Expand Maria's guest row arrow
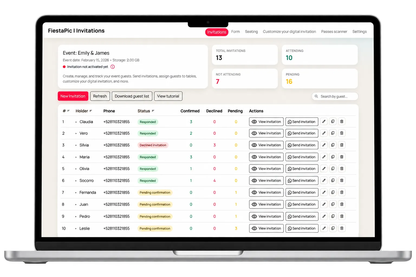The image size is (416, 277). click(76, 157)
